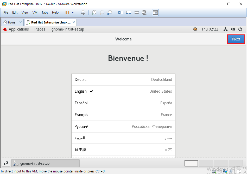Screen dimensions: 247x174
Task: Select Español language row
Action: click(123, 103)
